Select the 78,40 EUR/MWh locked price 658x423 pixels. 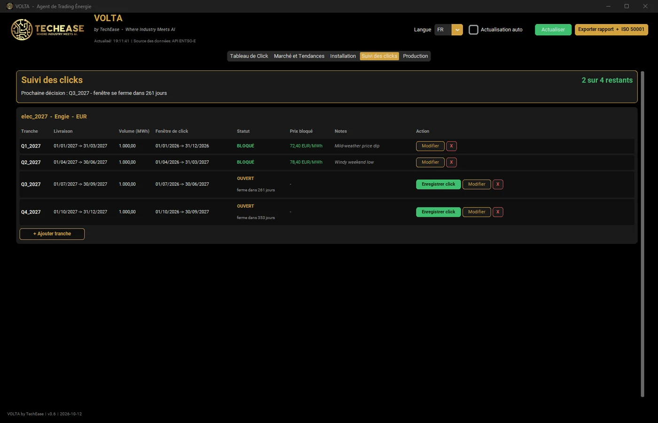[306, 162]
